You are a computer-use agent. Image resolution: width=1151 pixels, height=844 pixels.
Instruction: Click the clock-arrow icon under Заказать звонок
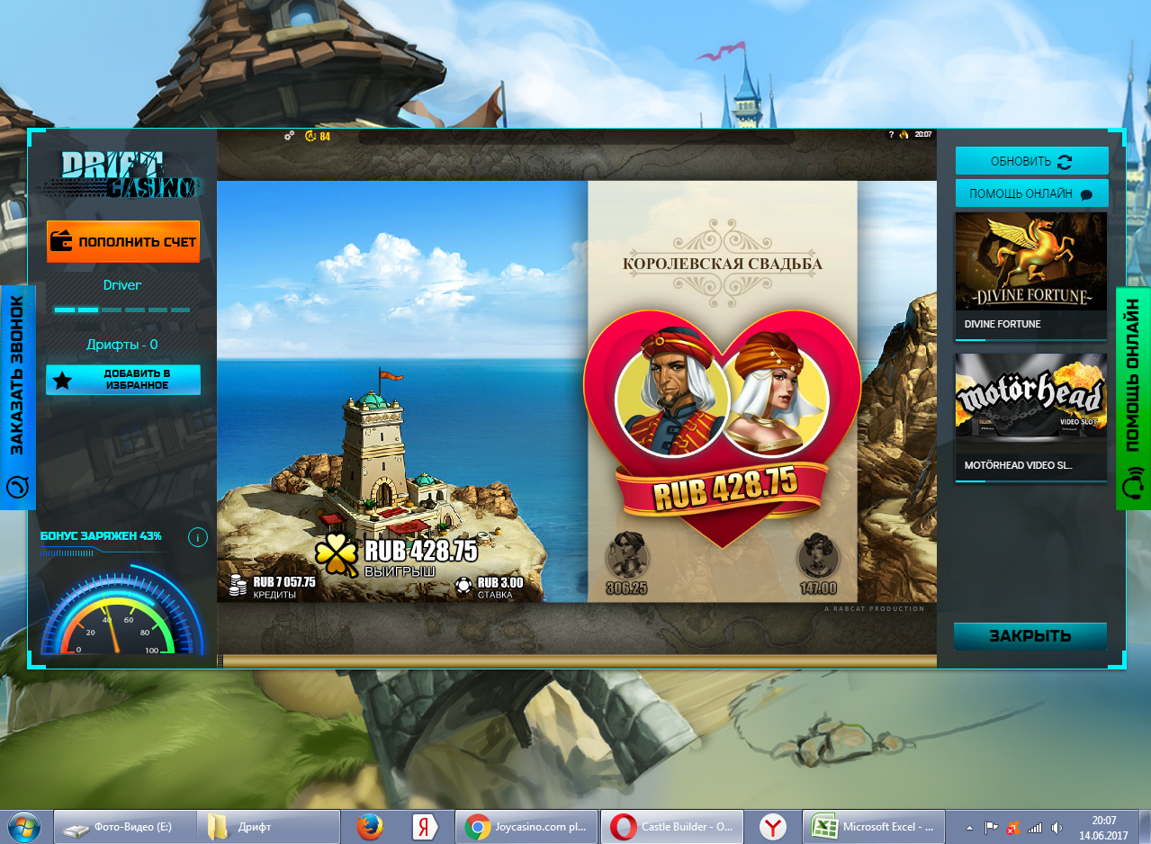click(x=18, y=487)
